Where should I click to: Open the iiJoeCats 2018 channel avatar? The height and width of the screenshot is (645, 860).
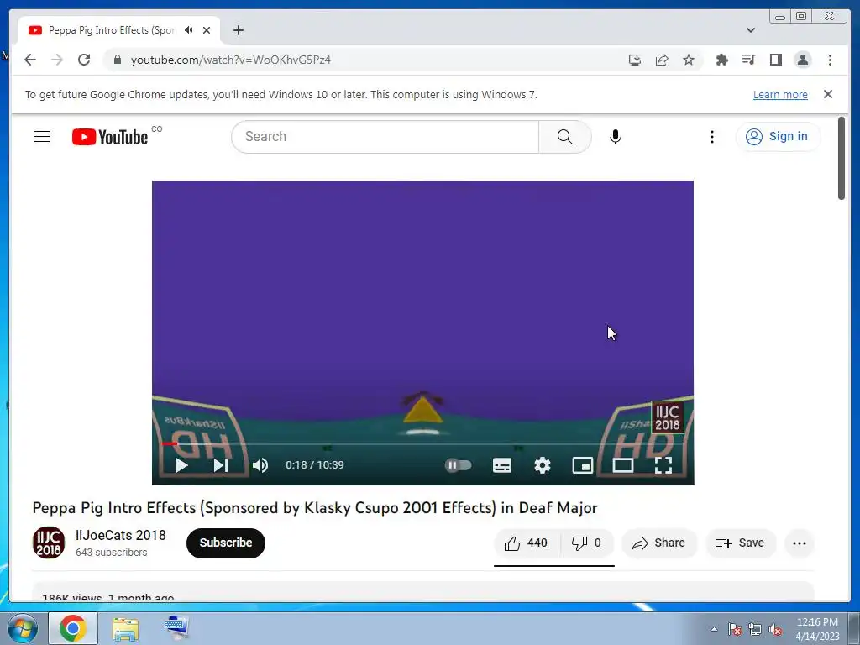(x=49, y=543)
